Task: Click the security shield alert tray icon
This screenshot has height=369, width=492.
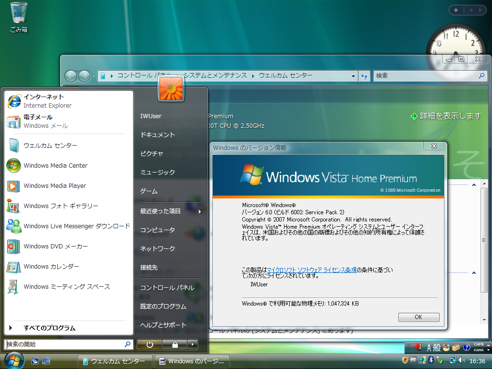Action: 405,360
